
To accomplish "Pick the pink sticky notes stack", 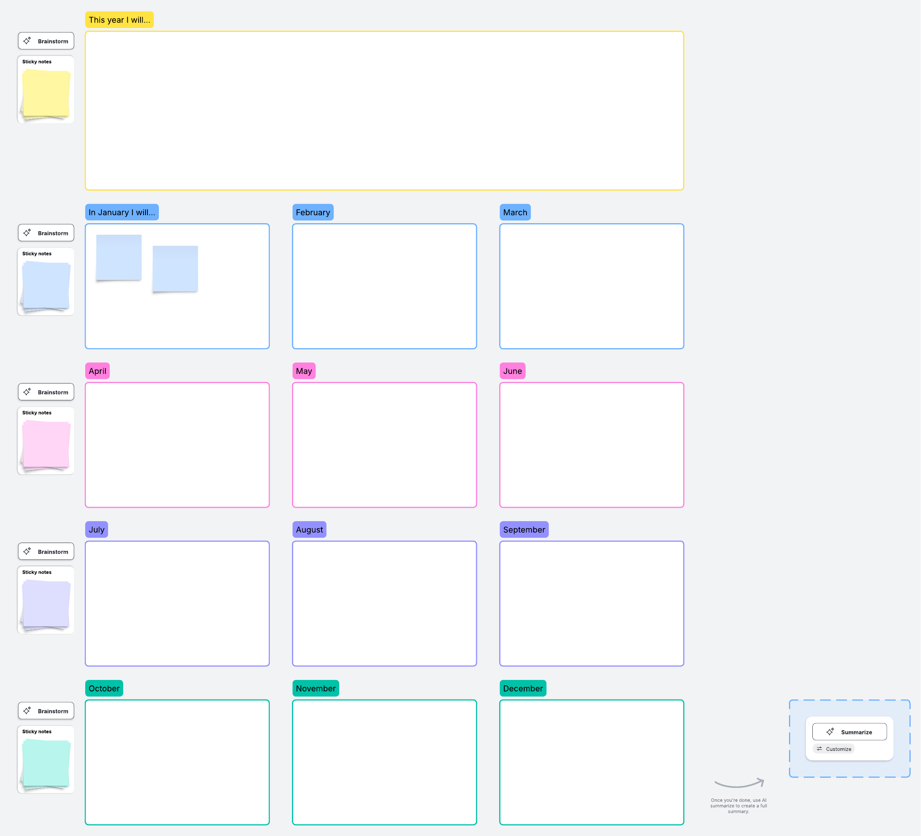I will point(46,445).
